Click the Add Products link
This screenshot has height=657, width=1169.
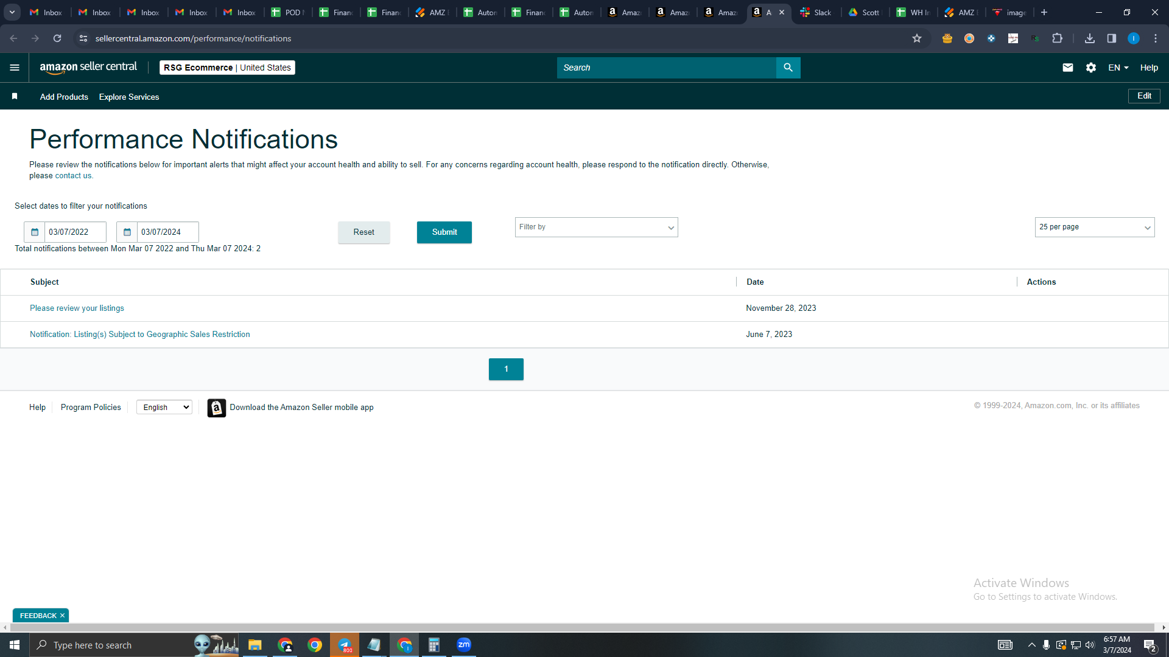(64, 97)
